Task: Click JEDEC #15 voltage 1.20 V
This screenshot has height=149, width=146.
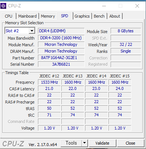Action: (120, 128)
